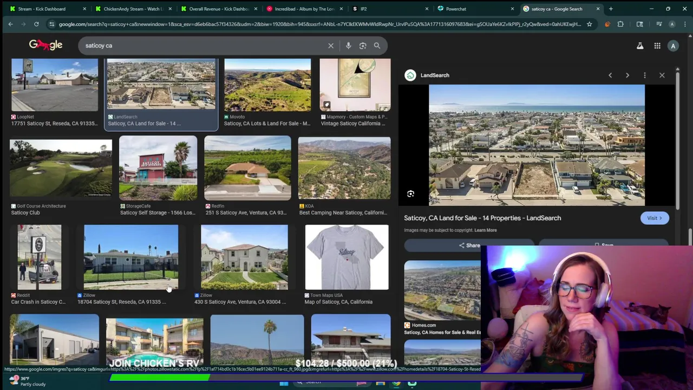The image size is (693, 390).
Task: Close the image preview panel
Action: [662, 75]
